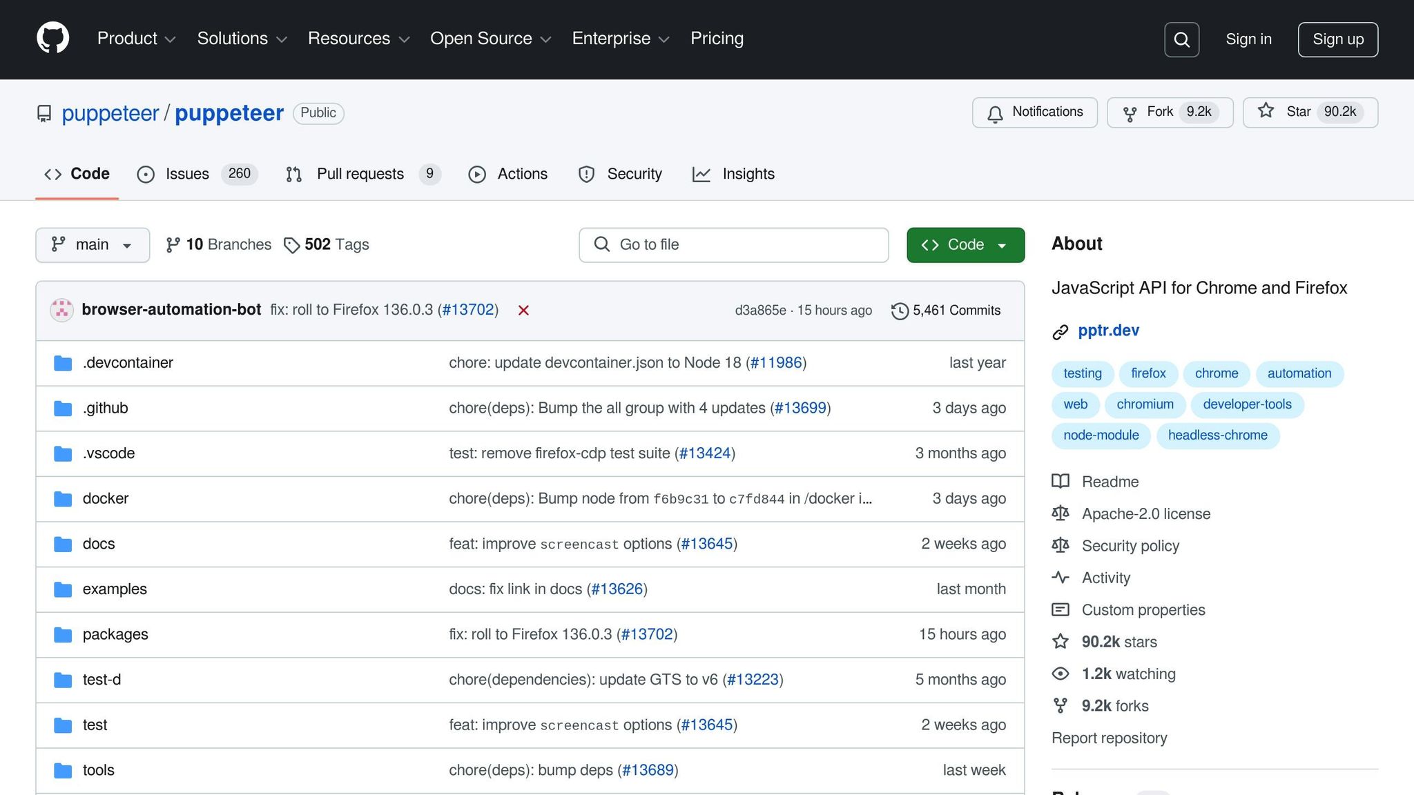Viewport: 1414px width, 795px height.
Task: Click the browser-automation-bot avatar
Action: [x=62, y=311]
